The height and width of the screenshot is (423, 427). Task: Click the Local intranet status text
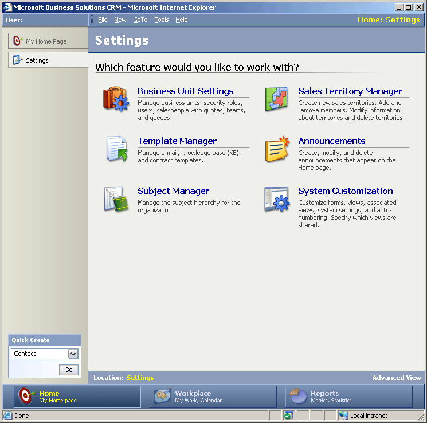tap(369, 416)
